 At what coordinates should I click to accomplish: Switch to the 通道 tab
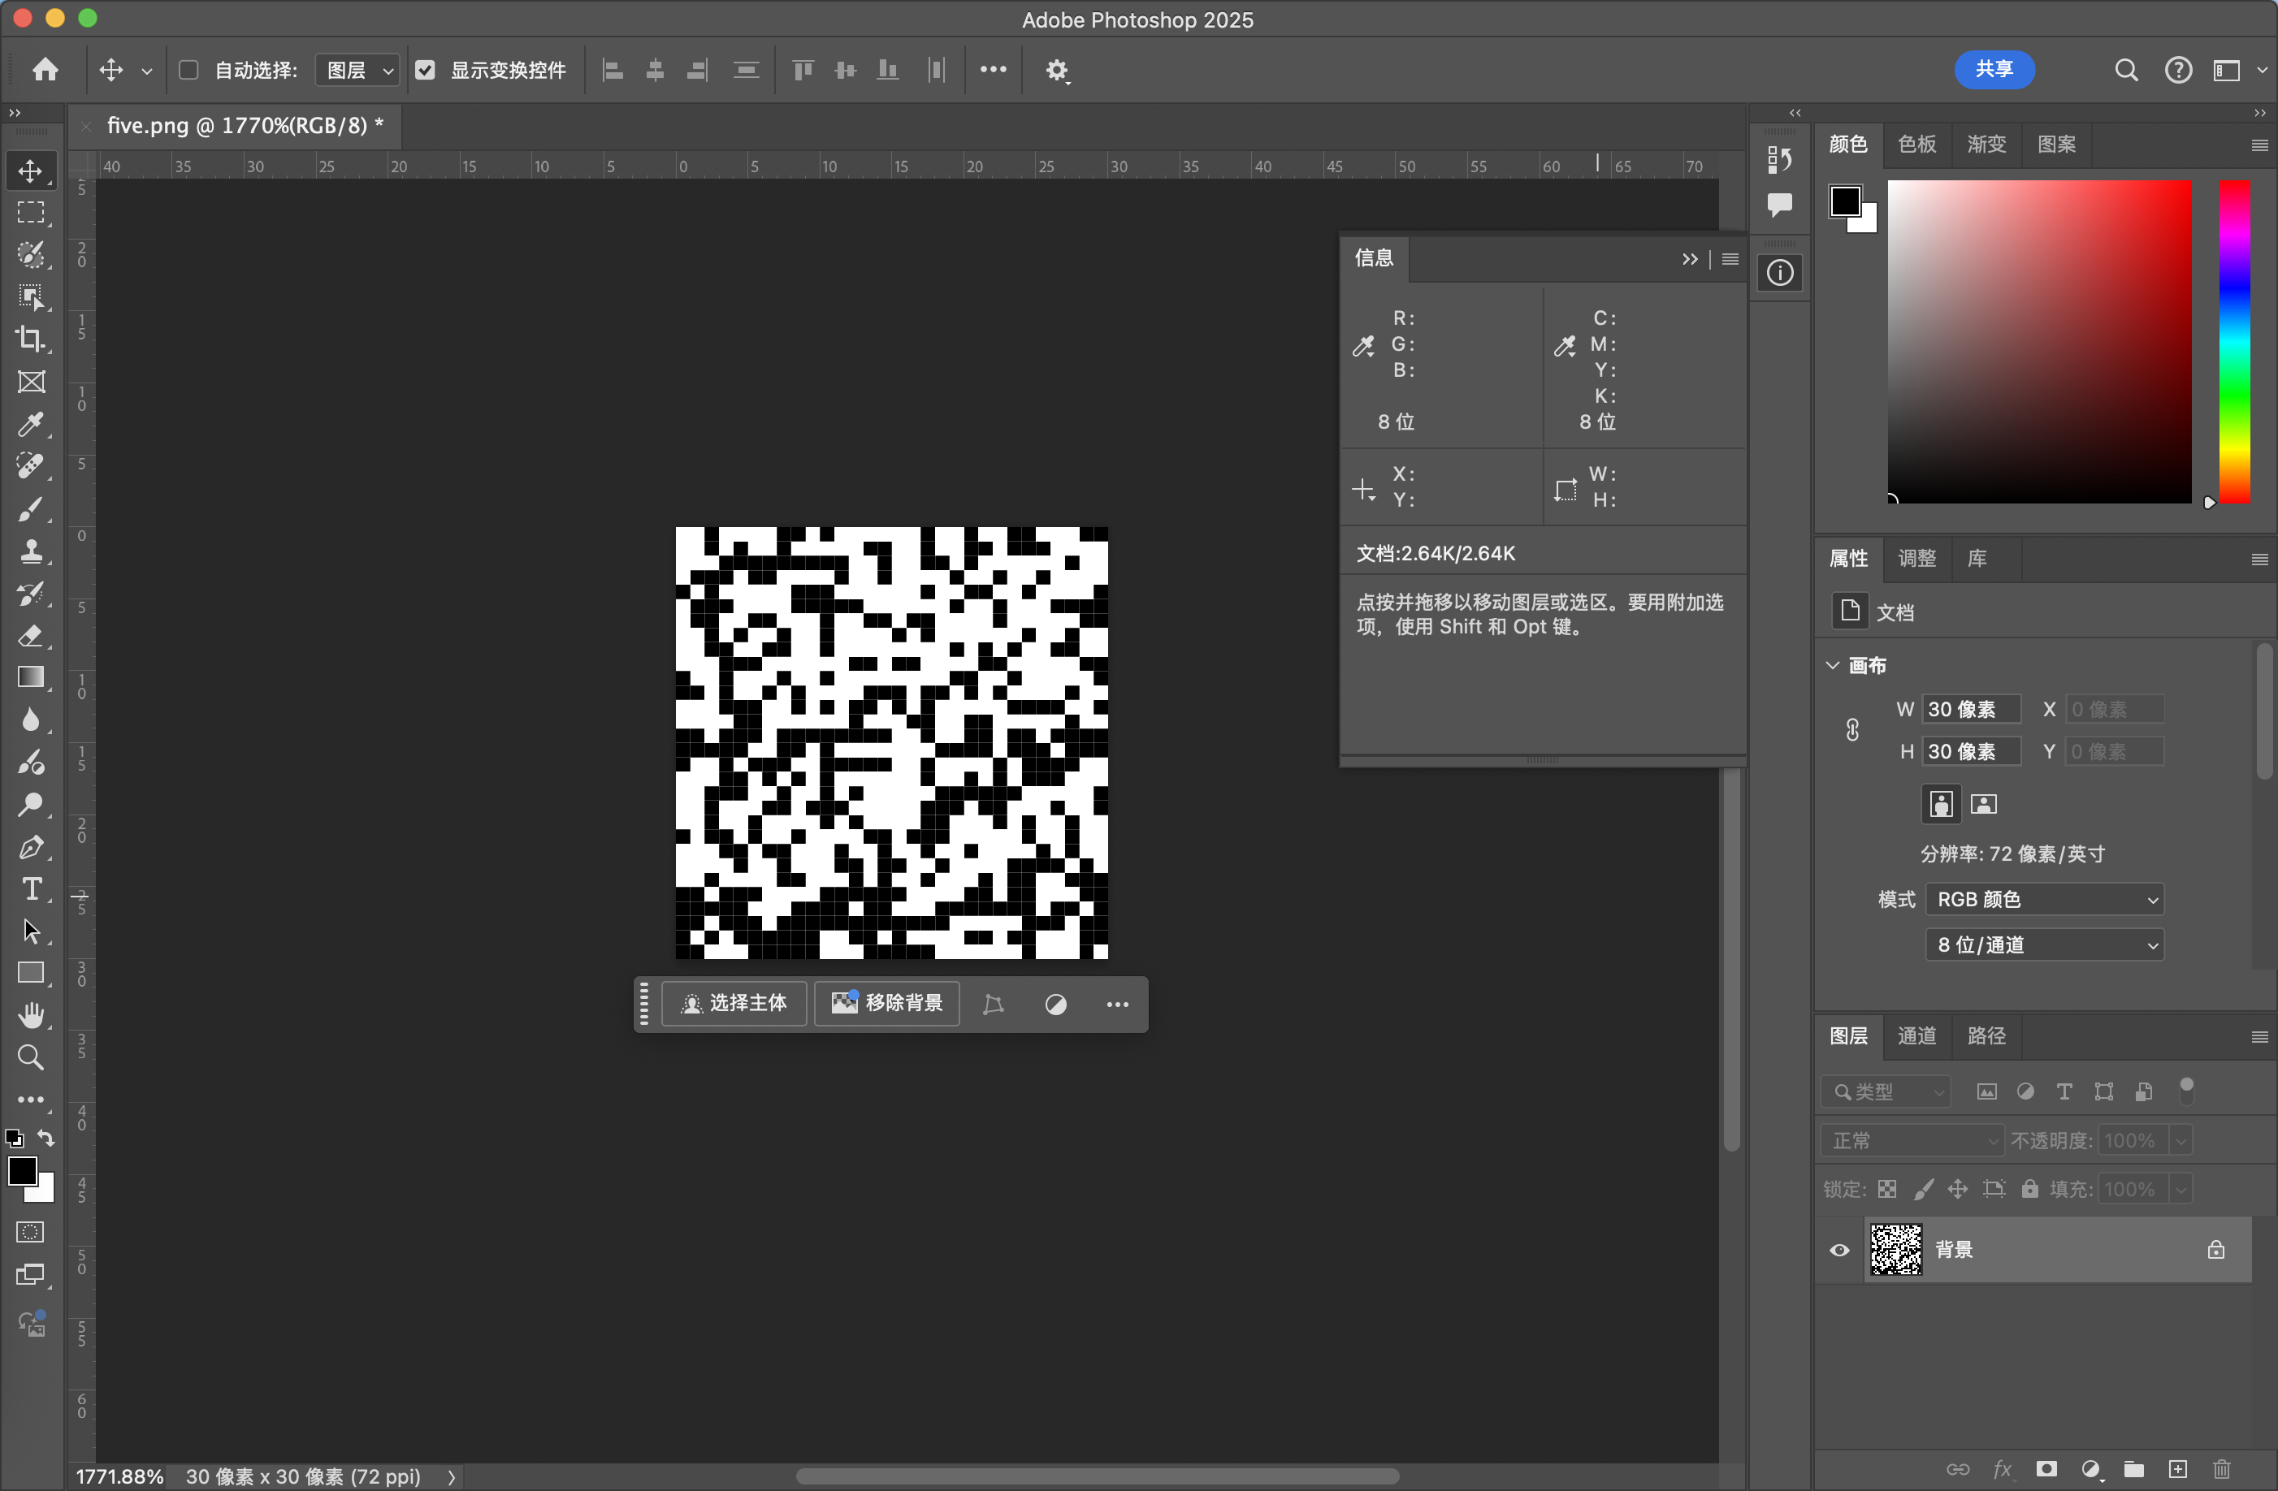point(1916,1036)
